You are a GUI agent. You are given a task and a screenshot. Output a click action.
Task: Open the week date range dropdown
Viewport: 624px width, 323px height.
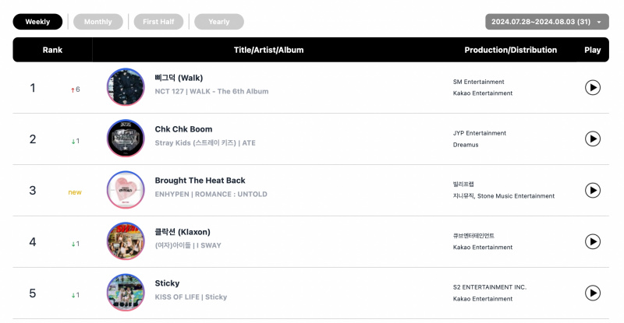click(x=547, y=22)
